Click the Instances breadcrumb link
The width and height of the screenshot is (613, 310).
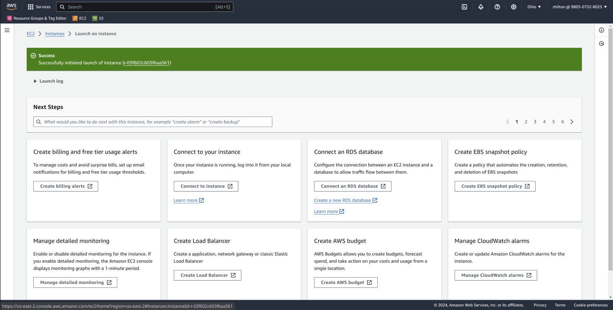[x=55, y=34]
